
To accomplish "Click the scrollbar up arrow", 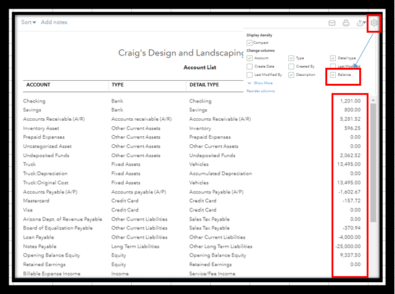I will (373, 100).
